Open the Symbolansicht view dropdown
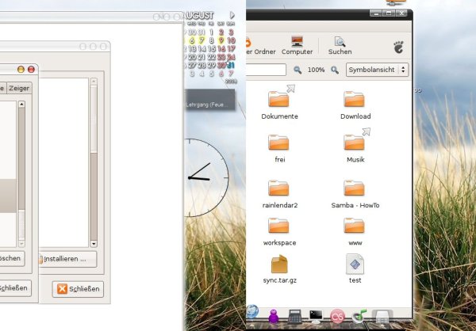The width and height of the screenshot is (476, 331). 378,70
